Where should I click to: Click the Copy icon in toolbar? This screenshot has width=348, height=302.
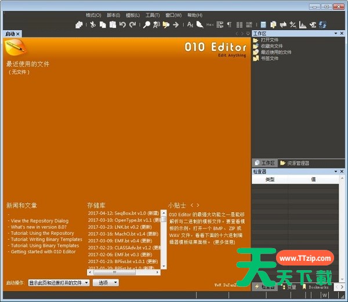pyautogui.click(x=103, y=24)
